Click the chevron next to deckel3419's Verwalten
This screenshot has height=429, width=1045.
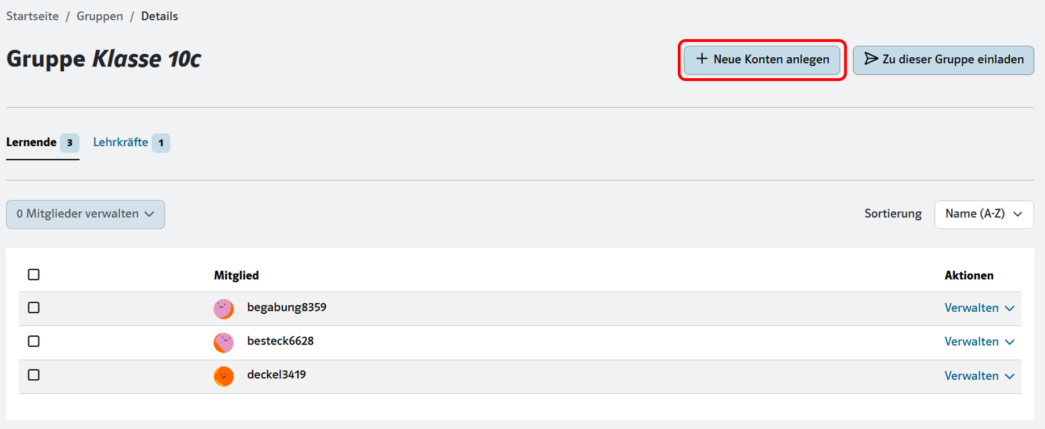point(1009,376)
